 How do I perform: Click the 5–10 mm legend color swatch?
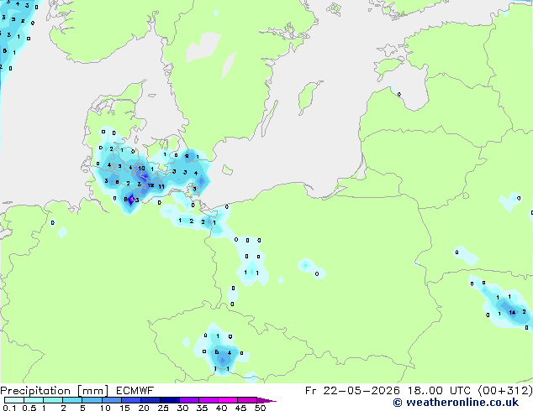(92, 400)
